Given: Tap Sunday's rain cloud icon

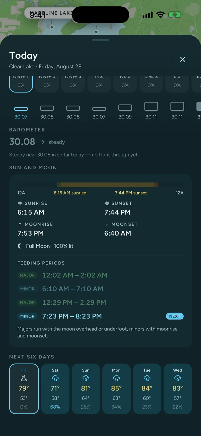Looking at the screenshot, I should pyautogui.click(x=86, y=378).
